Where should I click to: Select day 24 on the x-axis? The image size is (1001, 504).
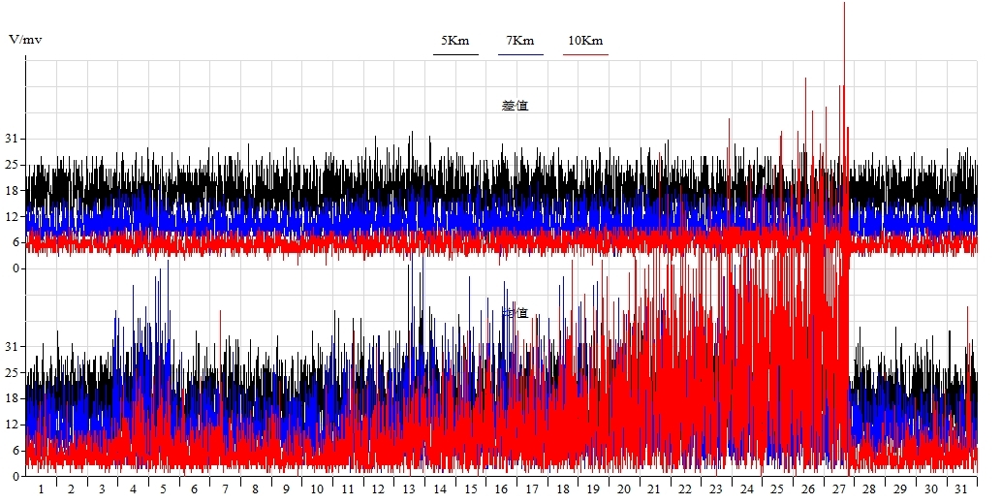click(746, 489)
